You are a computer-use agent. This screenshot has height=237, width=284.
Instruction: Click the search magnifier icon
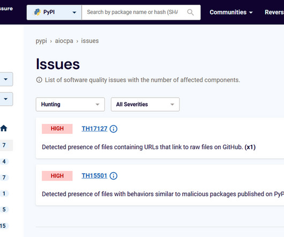coord(190,12)
